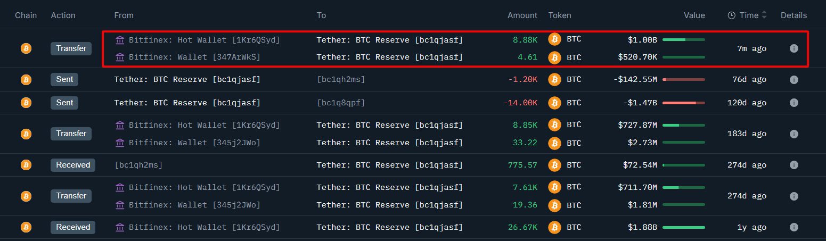Click info icon on the 76d ago row
Viewport: 826px width, 241px height.
pyautogui.click(x=794, y=80)
